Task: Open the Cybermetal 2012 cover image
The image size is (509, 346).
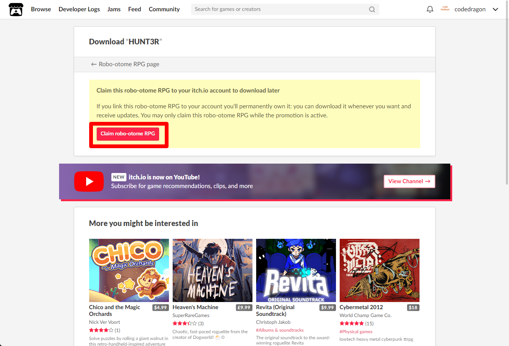Action: [x=380, y=270]
